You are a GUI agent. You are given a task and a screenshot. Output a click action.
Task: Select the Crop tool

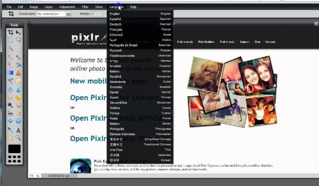(x=10, y=32)
